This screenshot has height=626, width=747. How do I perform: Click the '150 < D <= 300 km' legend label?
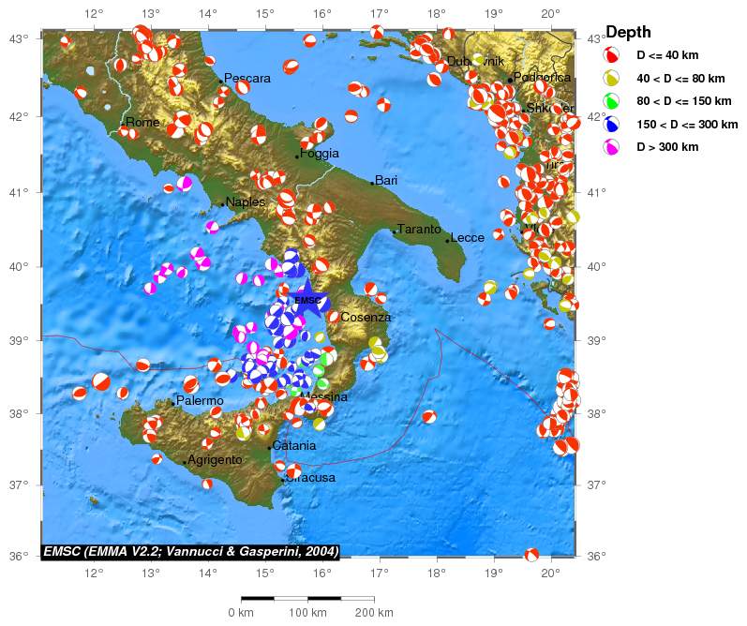(687, 125)
